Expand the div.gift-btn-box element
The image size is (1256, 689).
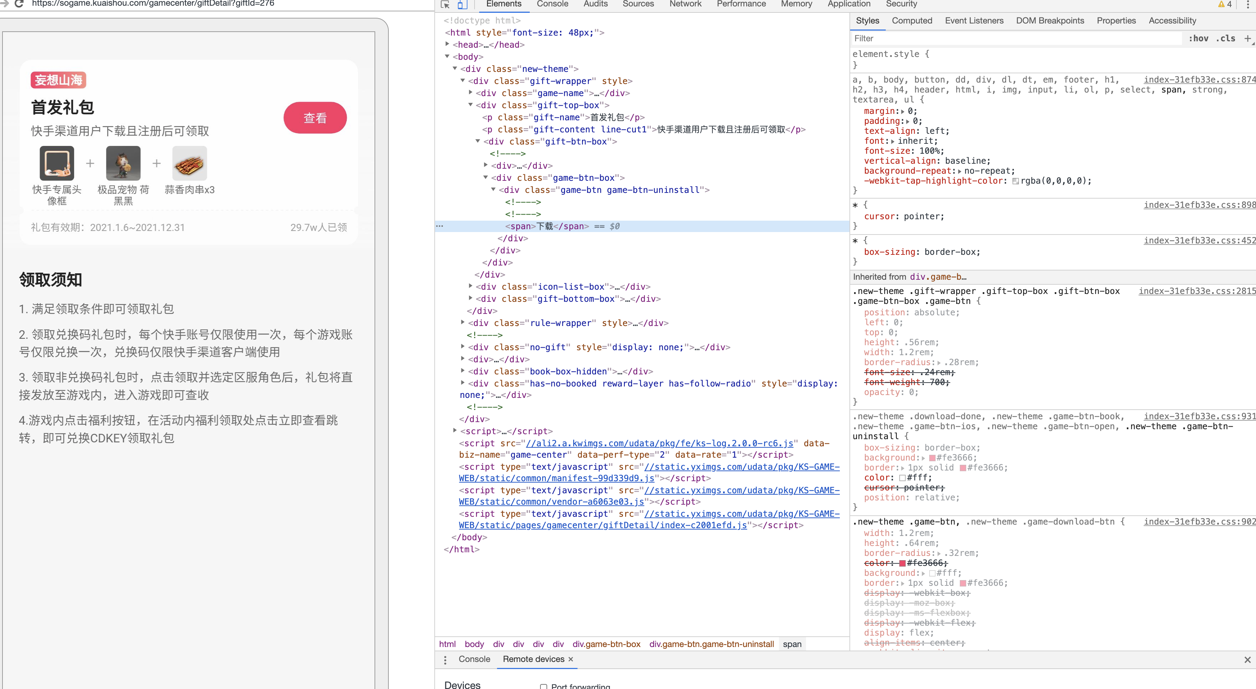(x=472, y=142)
